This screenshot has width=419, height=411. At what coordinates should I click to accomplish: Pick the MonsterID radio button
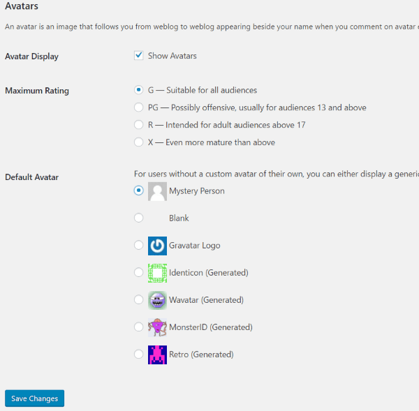pos(139,327)
